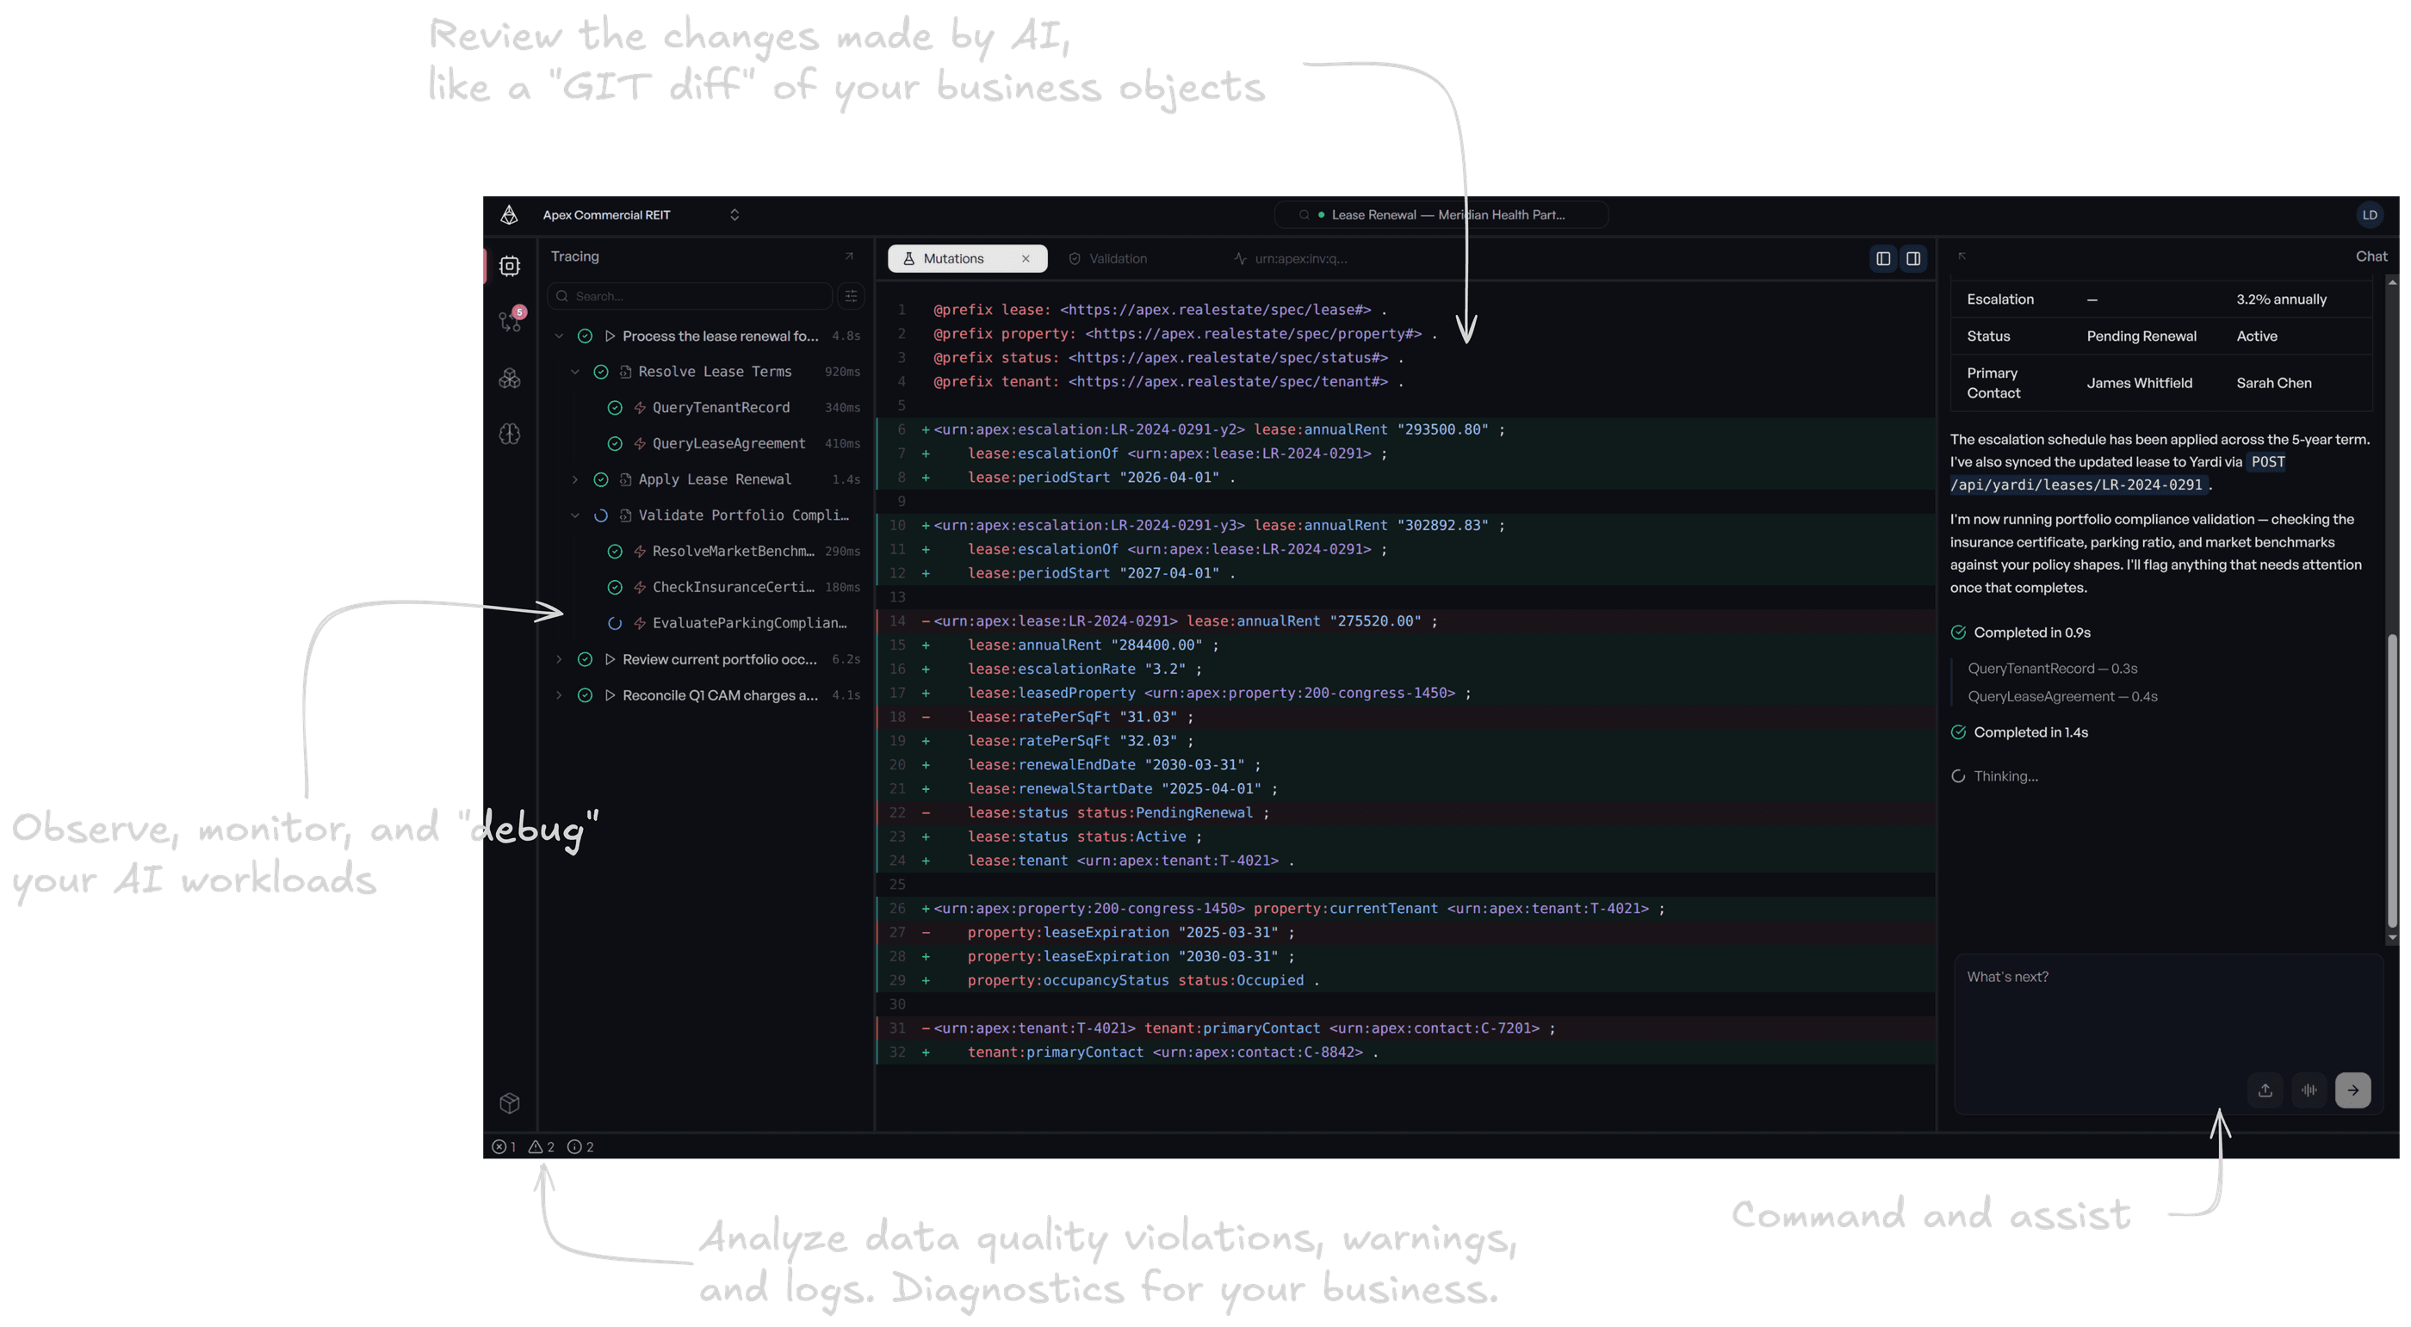
Task: Expand Review current portfolio occupancy trace
Action: tap(559, 659)
